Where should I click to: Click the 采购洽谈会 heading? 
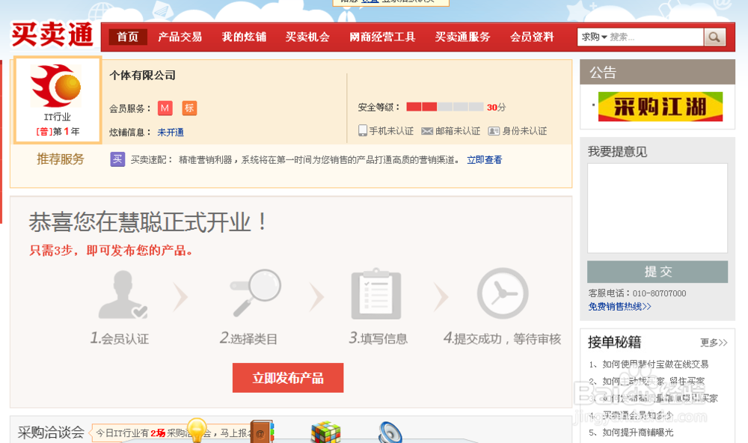[x=51, y=432]
